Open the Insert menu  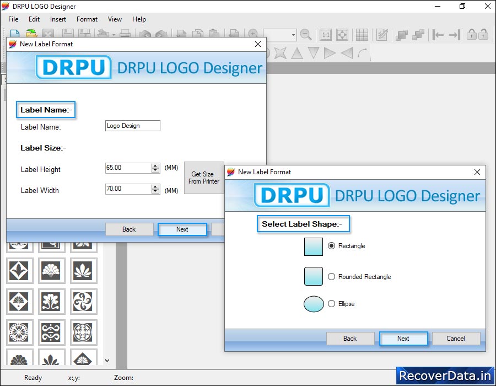(58, 19)
